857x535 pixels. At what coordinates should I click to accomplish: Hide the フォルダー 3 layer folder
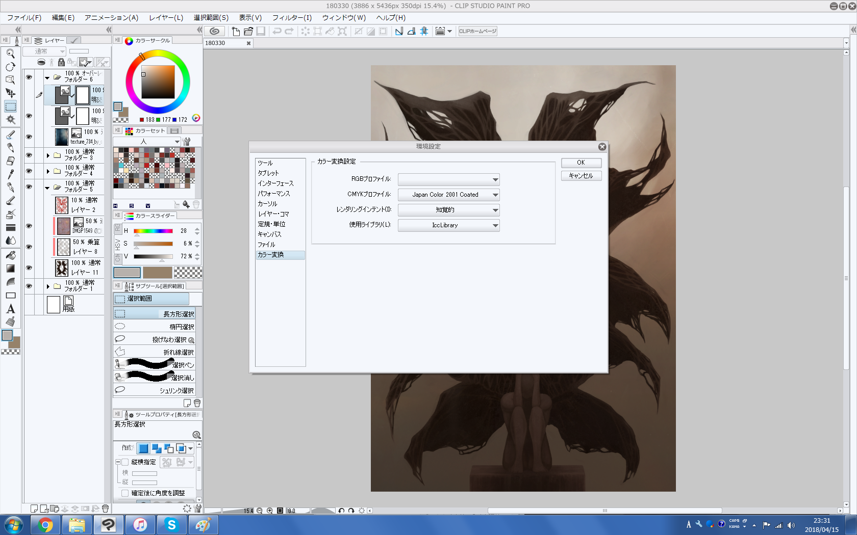[29, 155]
